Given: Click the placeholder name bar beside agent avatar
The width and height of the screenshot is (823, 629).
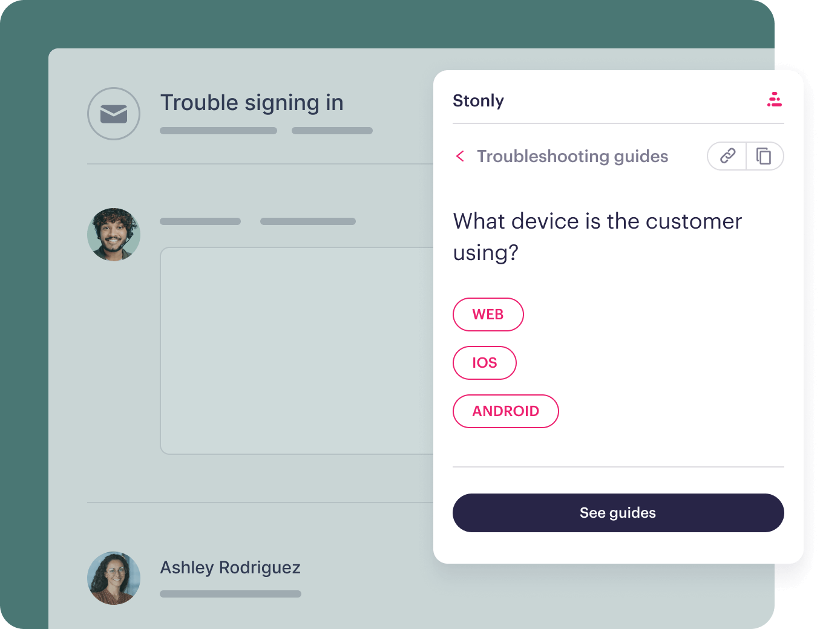Looking at the screenshot, I should point(200,221).
